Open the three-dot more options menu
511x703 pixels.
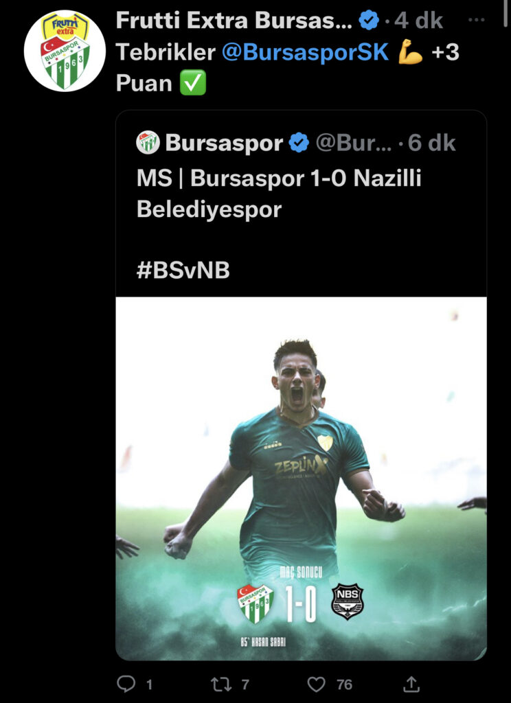[x=476, y=20]
